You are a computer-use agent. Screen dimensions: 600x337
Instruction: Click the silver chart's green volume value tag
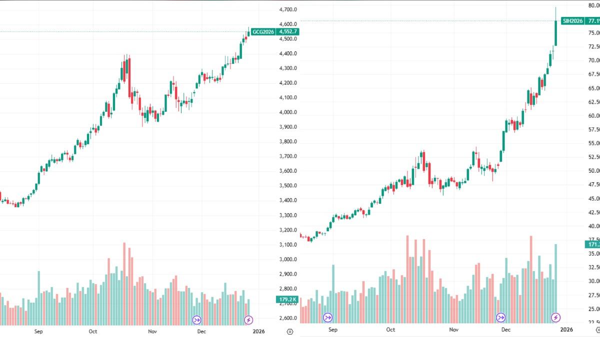593,245
